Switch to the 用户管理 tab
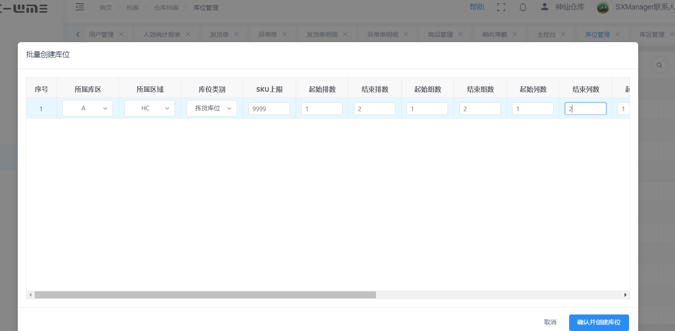Viewport: 675px width, 331px height. click(x=101, y=34)
